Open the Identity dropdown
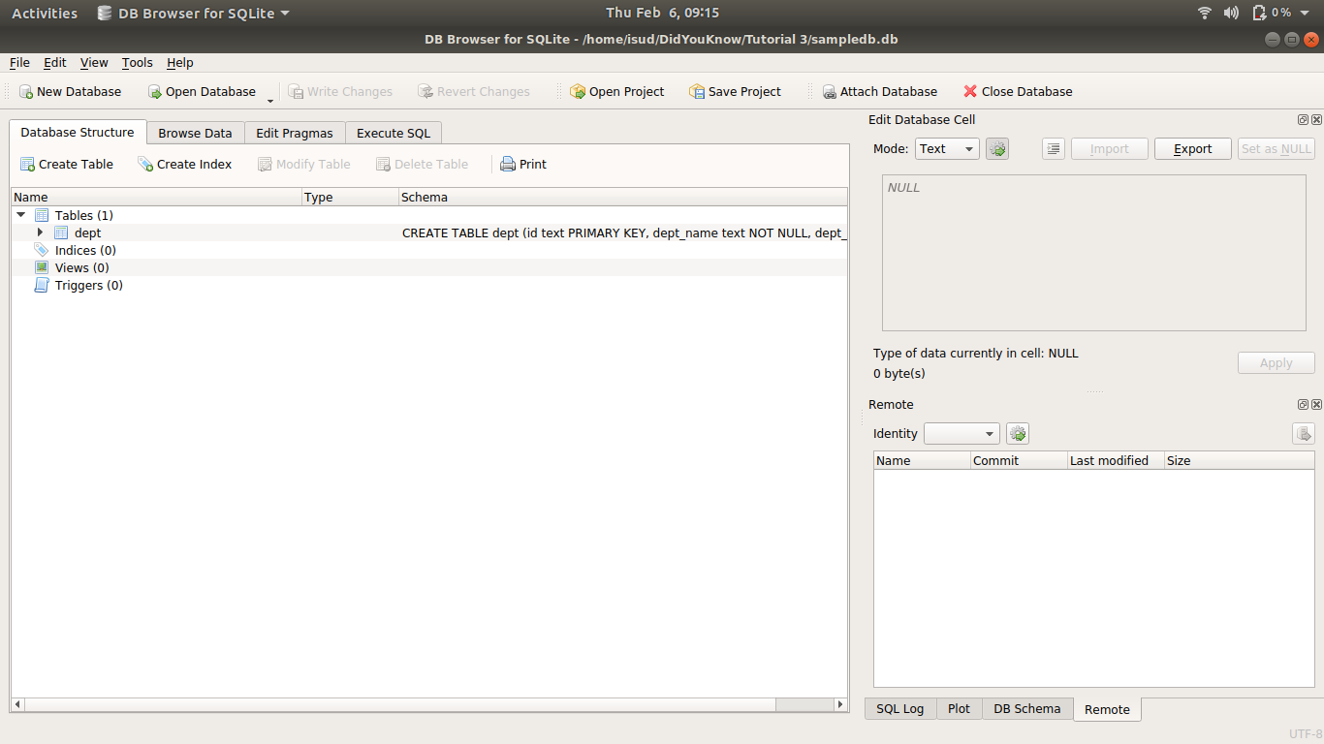The width and height of the screenshot is (1324, 744). pos(961,434)
